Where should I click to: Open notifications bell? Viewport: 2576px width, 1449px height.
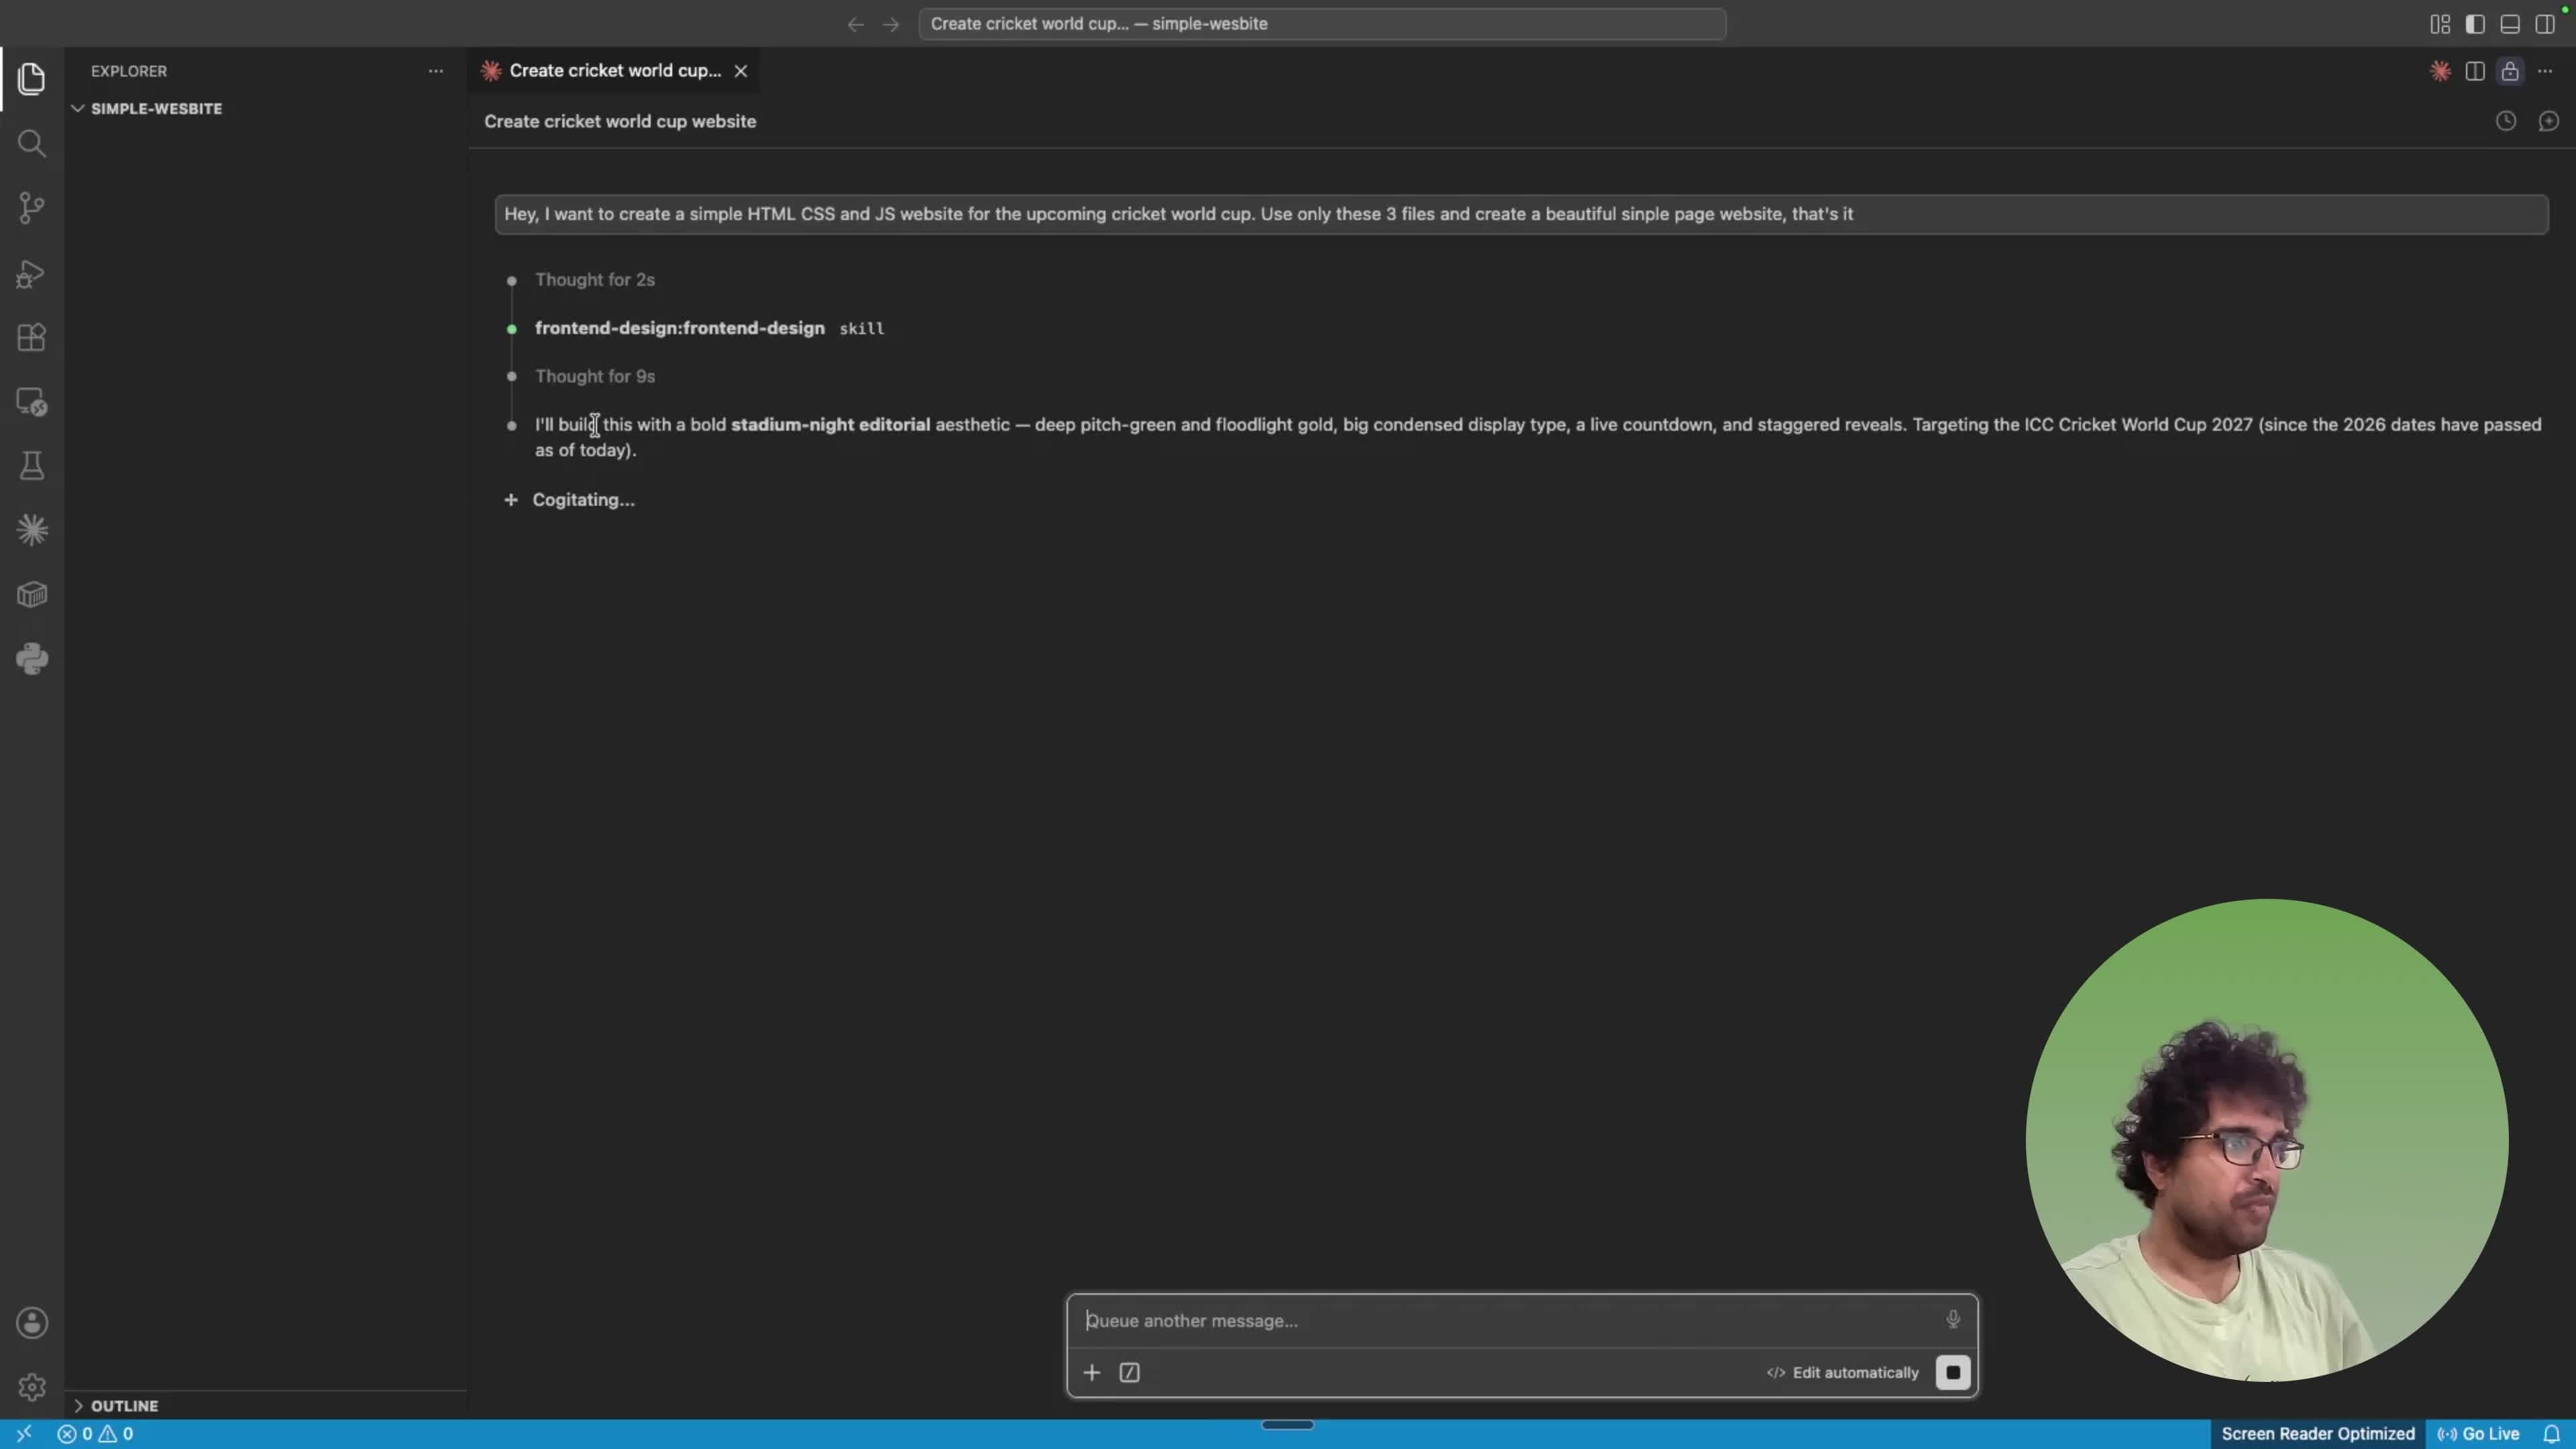click(2551, 1434)
